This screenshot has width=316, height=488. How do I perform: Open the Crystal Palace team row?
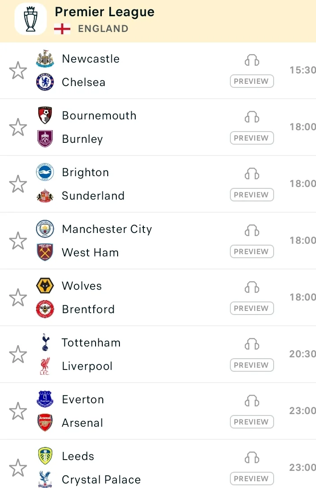click(101, 479)
